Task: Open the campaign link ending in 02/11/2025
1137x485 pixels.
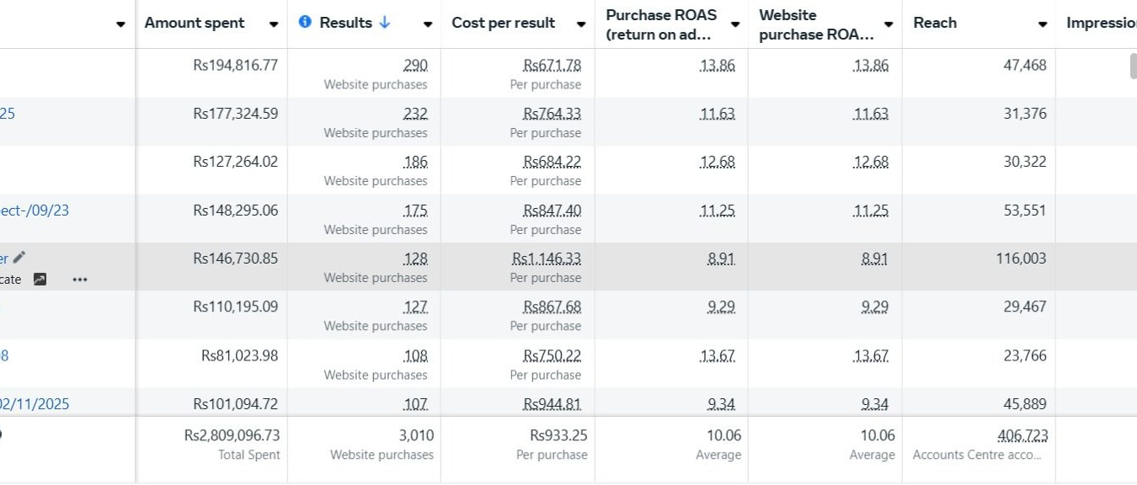Action: [35, 404]
